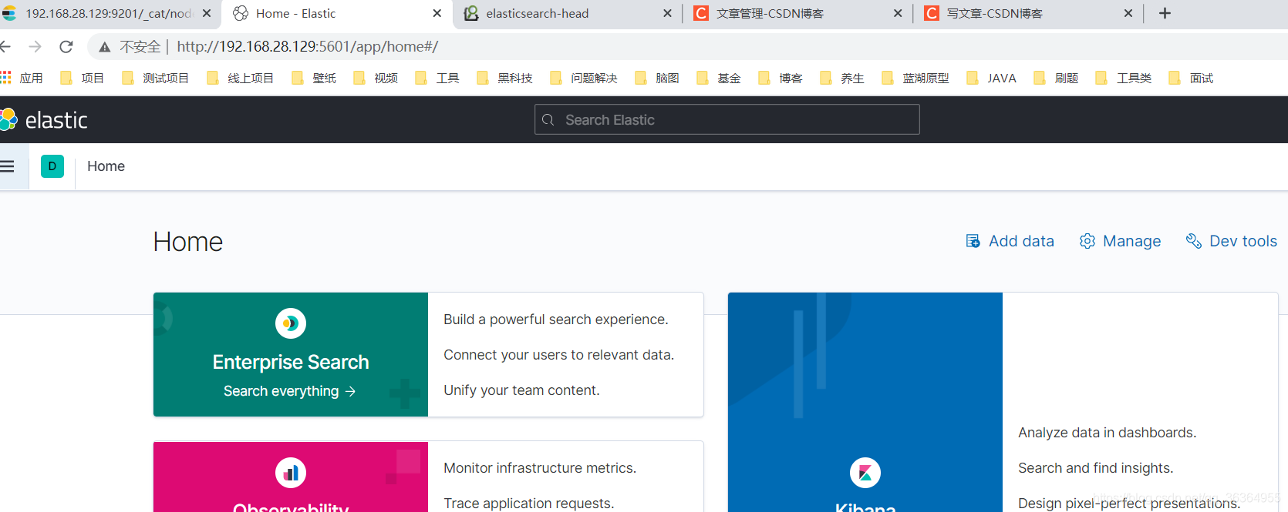This screenshot has height=512, width=1288.
Task: Open Dev tools link
Action: (1231, 241)
